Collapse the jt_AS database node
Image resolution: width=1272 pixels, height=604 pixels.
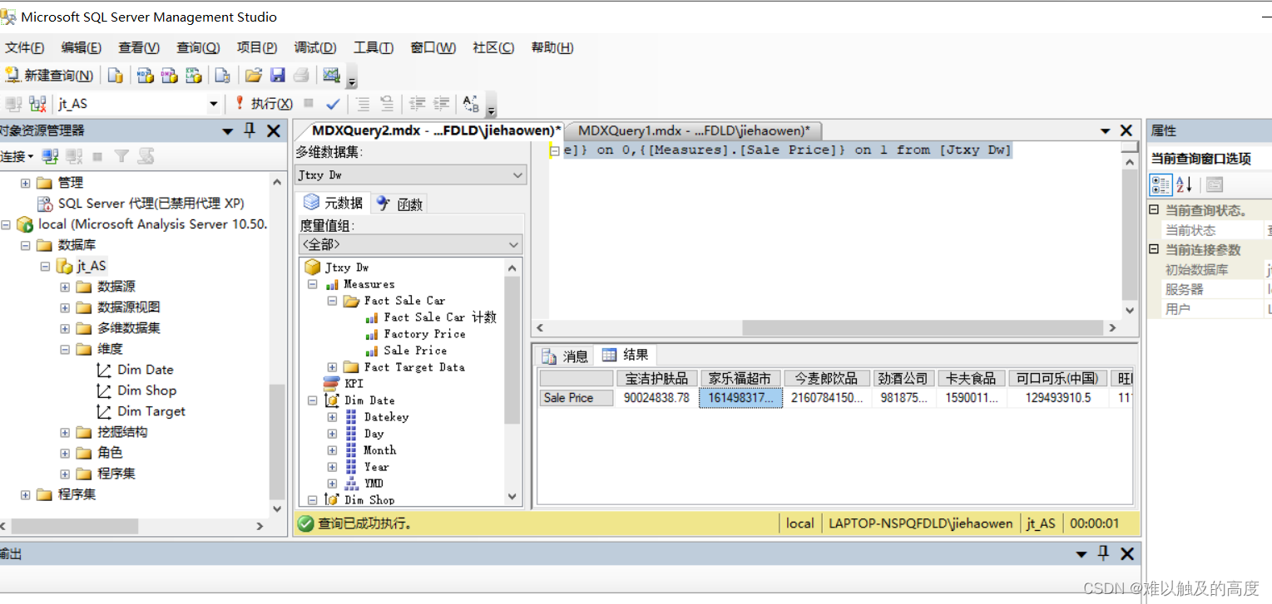click(x=45, y=267)
